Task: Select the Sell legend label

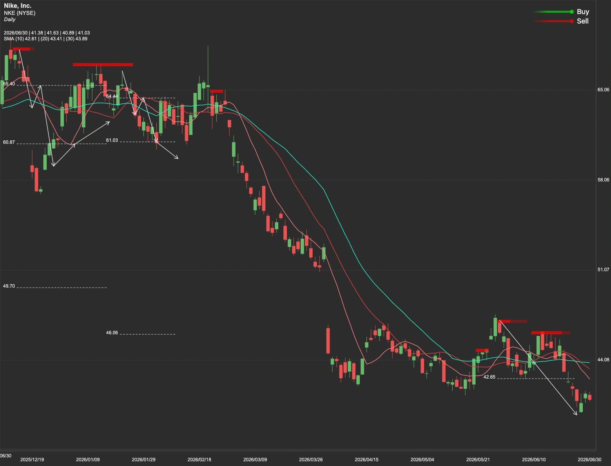Action: (x=582, y=21)
